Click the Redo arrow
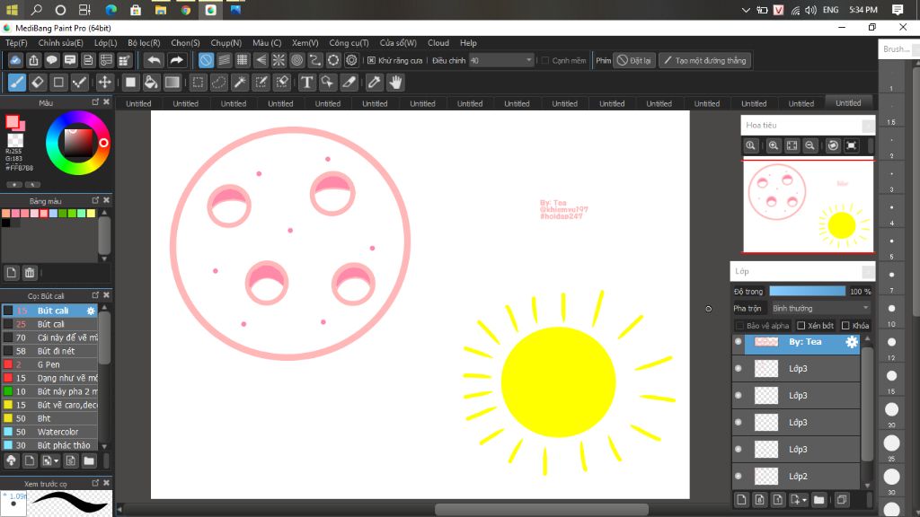This screenshot has height=517, width=920. (x=176, y=60)
